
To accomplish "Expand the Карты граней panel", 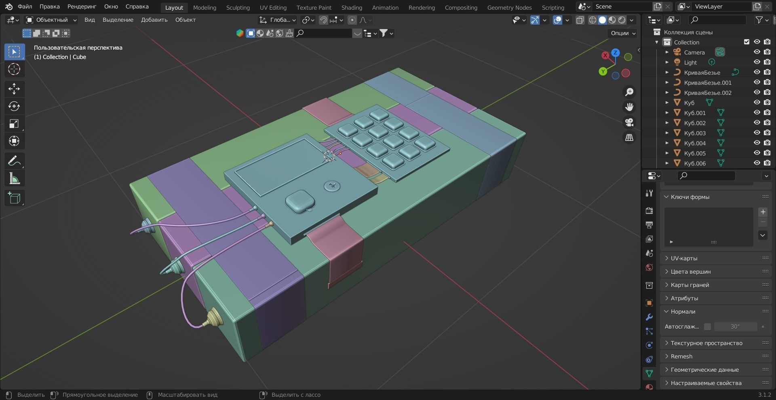I will point(715,285).
